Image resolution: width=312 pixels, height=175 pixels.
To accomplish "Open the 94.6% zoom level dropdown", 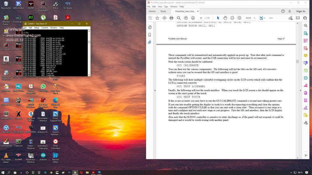I will point(250,18).
